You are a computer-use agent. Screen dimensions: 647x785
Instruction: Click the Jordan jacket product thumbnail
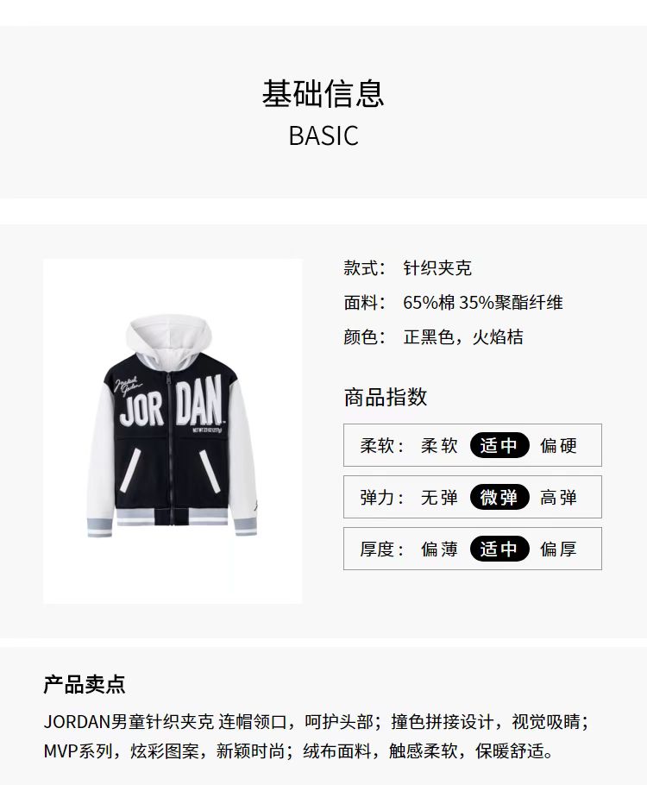[x=173, y=431]
